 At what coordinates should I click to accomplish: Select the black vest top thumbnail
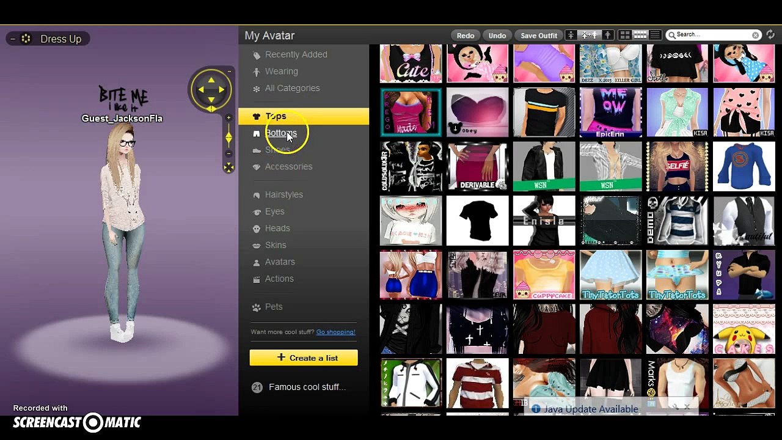744,221
